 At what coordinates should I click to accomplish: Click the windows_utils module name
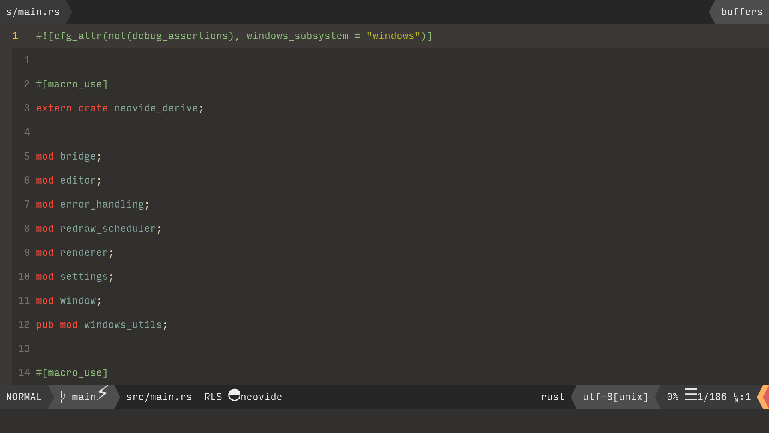pyautogui.click(x=123, y=325)
